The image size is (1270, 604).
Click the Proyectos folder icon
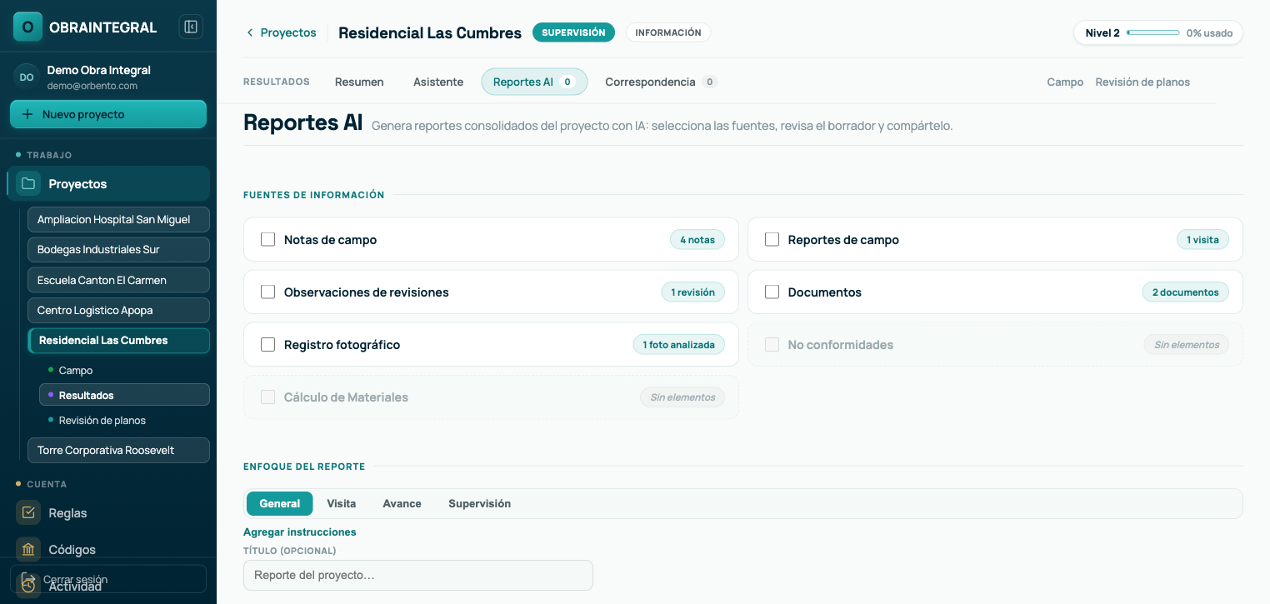click(x=28, y=183)
